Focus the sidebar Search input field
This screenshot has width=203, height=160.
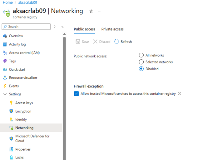(26, 27)
